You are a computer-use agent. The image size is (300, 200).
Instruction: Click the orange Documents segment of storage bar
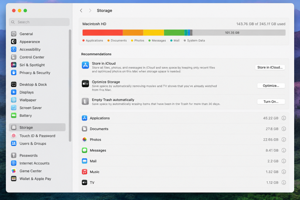133,33
